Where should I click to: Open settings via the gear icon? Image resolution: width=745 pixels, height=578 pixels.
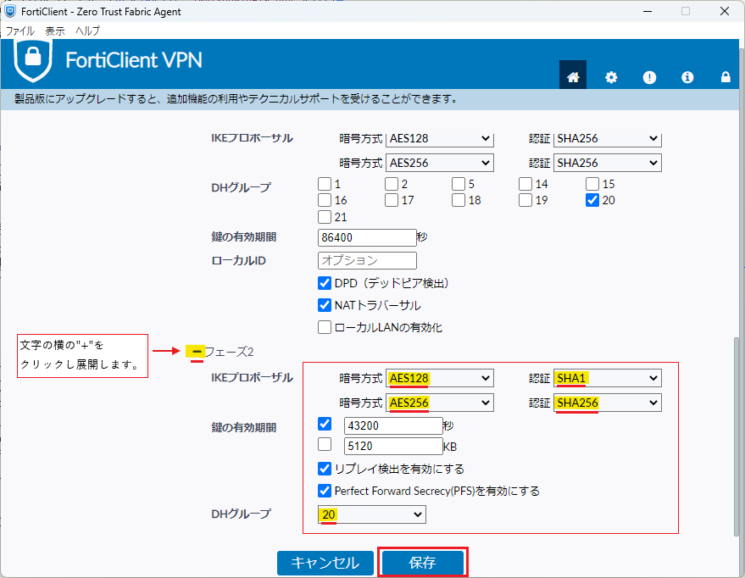611,77
